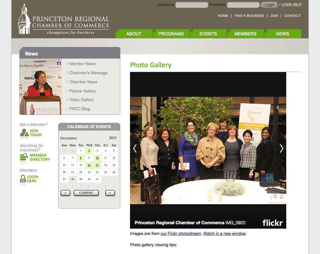Open the PROGRAMS green tab
This screenshot has height=254, width=320.
tap(171, 34)
